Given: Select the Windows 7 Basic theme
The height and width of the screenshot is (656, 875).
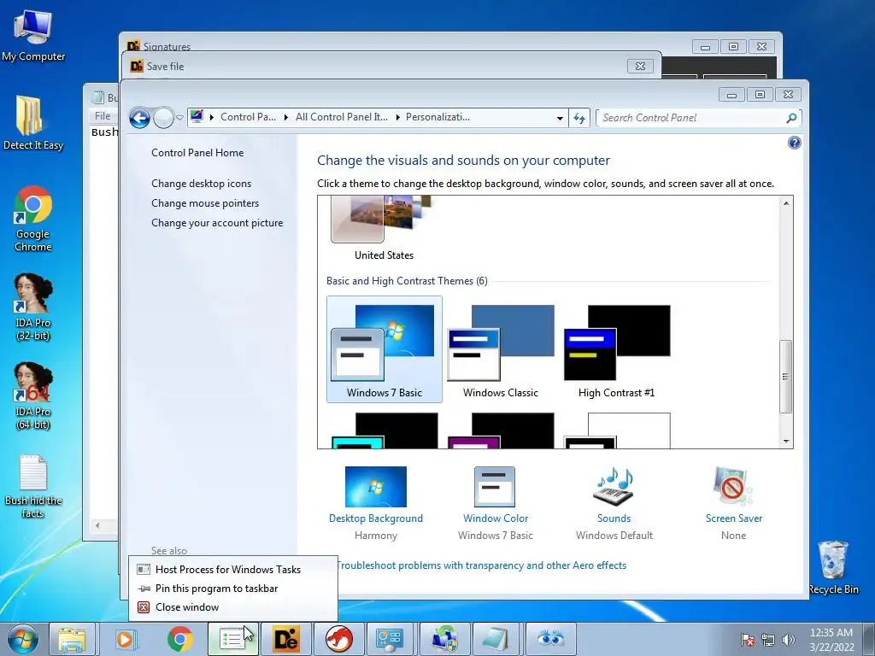Looking at the screenshot, I should 384,349.
